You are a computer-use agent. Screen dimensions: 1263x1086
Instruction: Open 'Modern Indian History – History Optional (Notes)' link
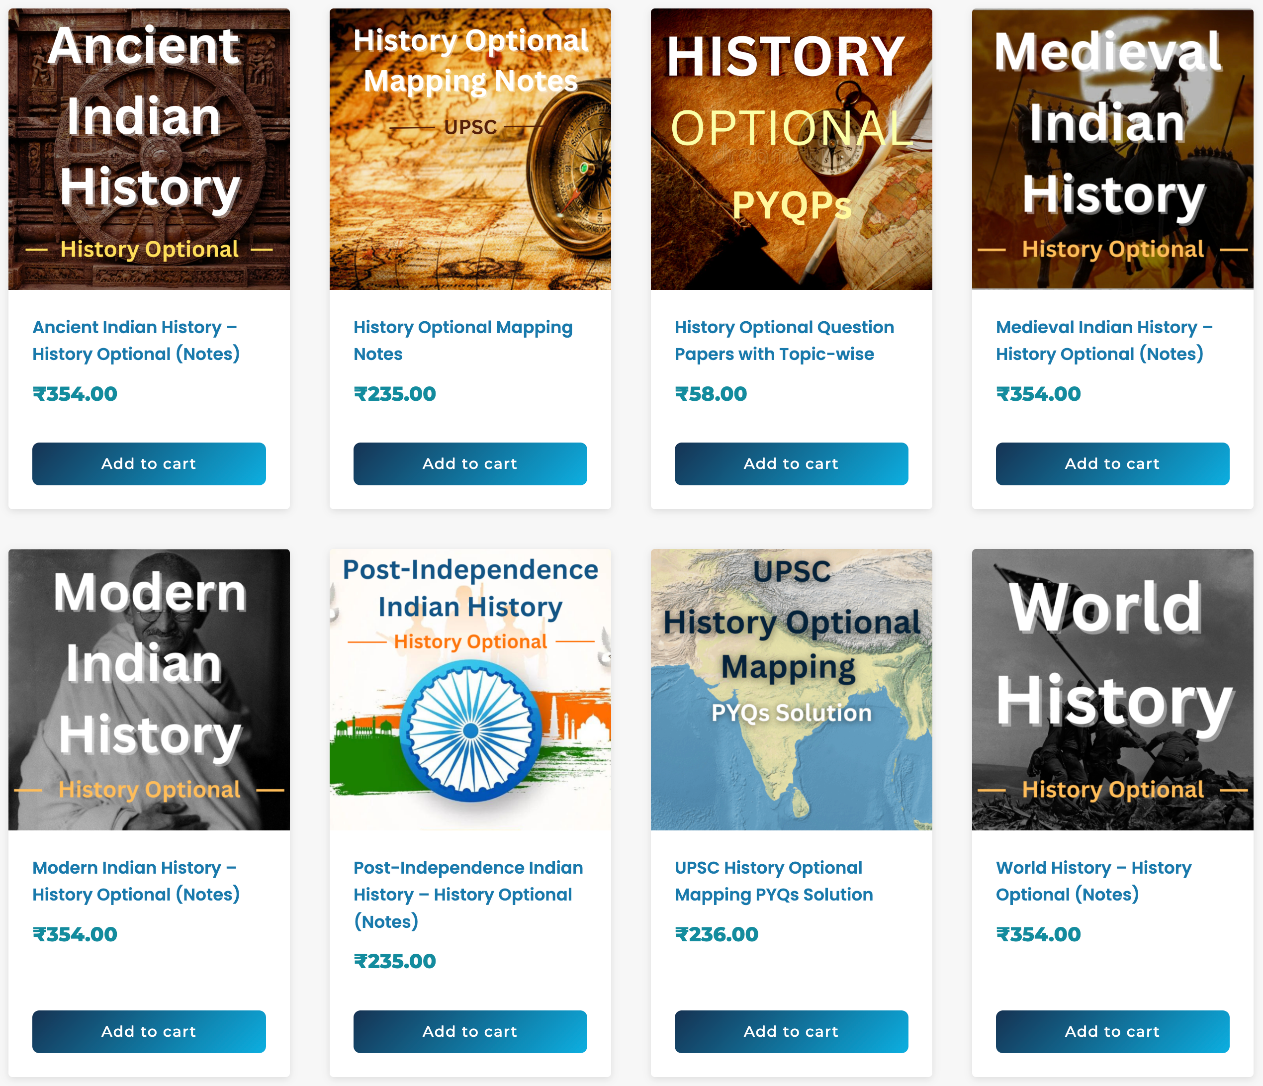[136, 881]
